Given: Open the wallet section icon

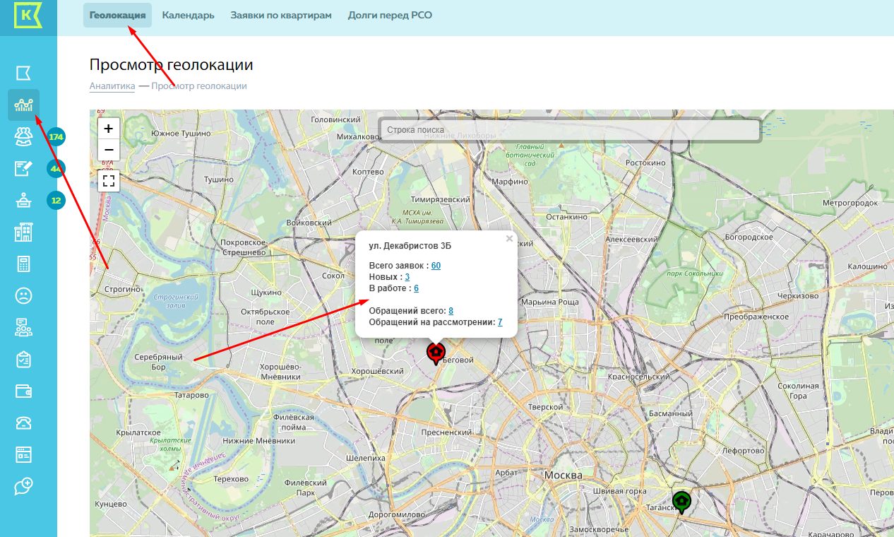Looking at the screenshot, I should [23, 391].
